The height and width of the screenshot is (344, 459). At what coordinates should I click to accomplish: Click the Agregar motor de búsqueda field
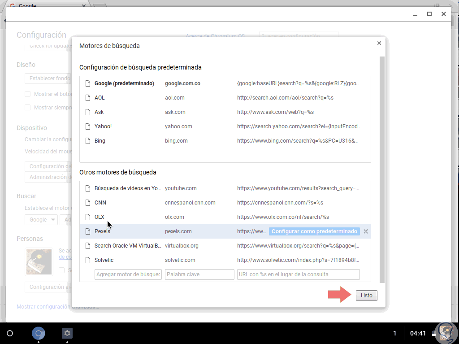point(128,274)
